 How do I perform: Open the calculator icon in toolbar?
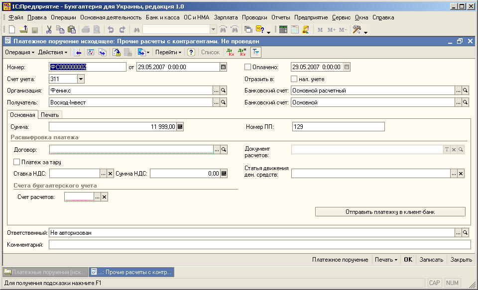[x=283, y=29]
